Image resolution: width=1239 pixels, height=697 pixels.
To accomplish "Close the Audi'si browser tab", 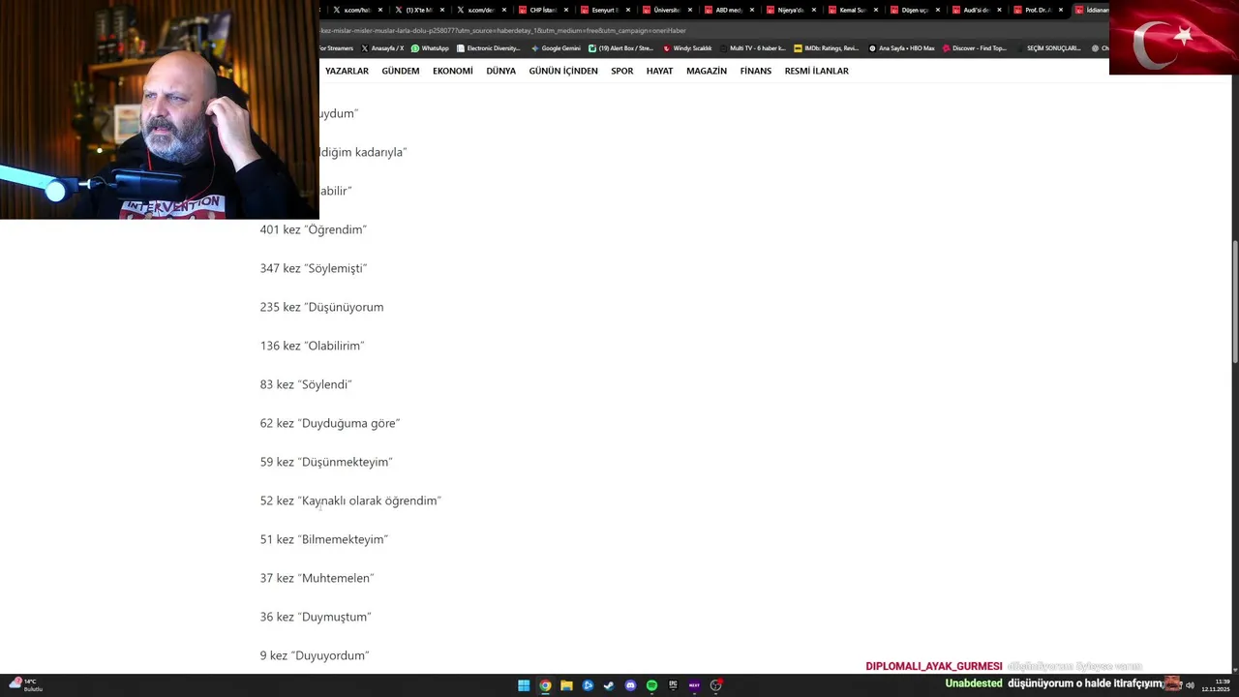I will click(1000, 10).
